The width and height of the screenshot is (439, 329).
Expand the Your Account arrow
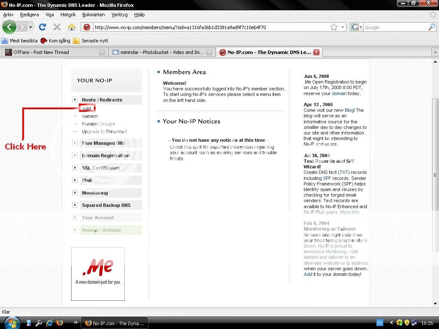pyautogui.click(x=75, y=217)
